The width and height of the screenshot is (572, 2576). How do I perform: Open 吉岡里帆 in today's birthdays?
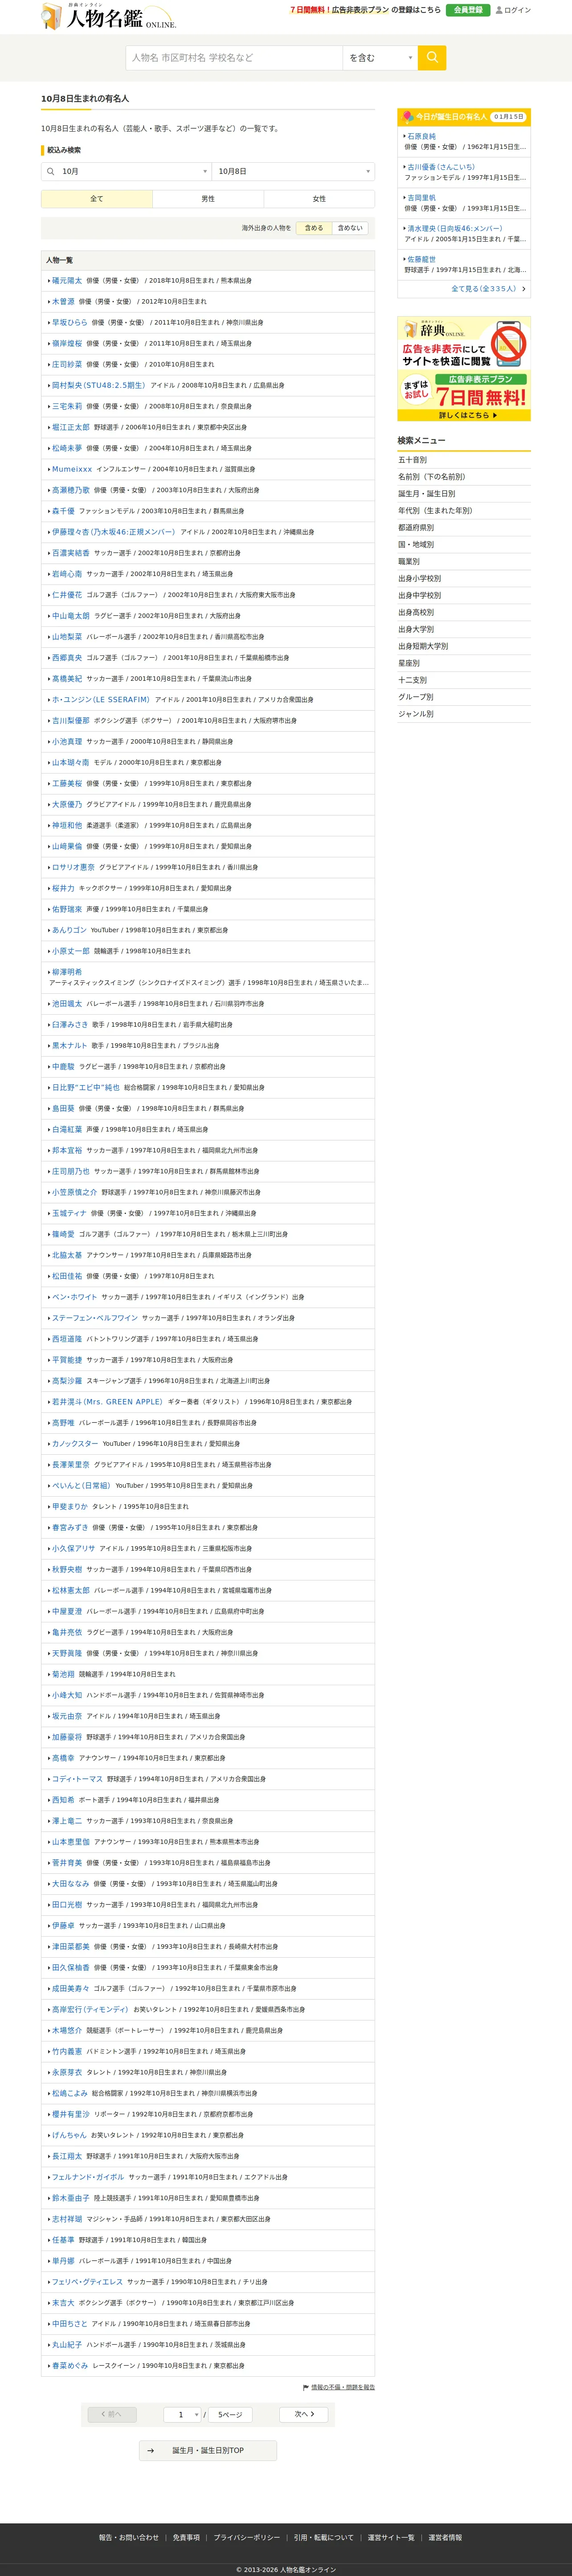coord(422,198)
